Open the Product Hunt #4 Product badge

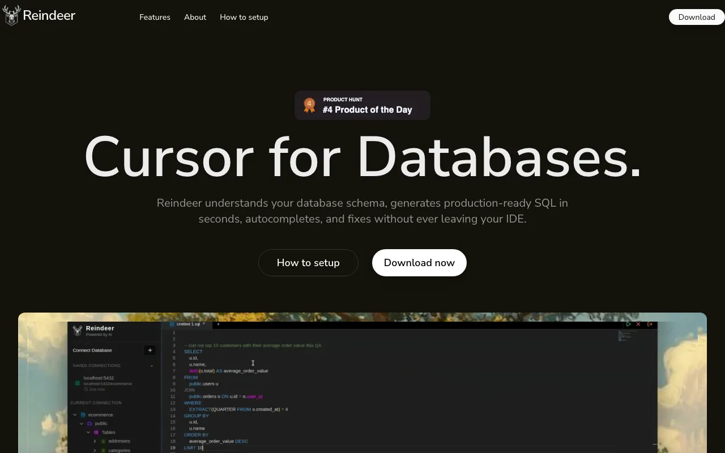click(x=362, y=105)
